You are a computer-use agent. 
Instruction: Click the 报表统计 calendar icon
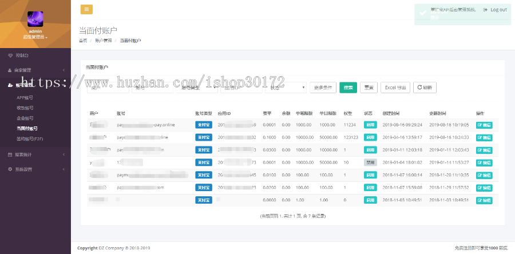tap(10, 154)
